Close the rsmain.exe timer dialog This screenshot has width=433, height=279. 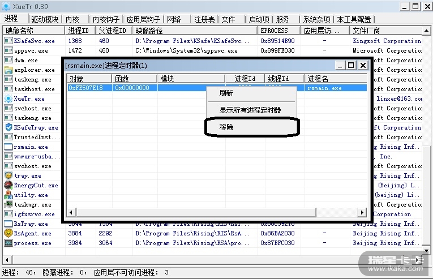point(363,66)
